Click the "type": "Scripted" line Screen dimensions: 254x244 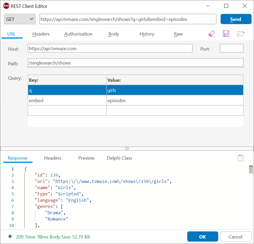pos(59,194)
